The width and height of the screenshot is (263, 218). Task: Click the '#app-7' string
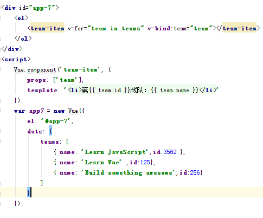point(55,121)
